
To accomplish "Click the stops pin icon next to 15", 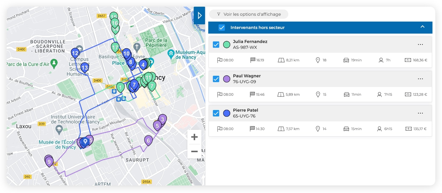I will 318,94.
